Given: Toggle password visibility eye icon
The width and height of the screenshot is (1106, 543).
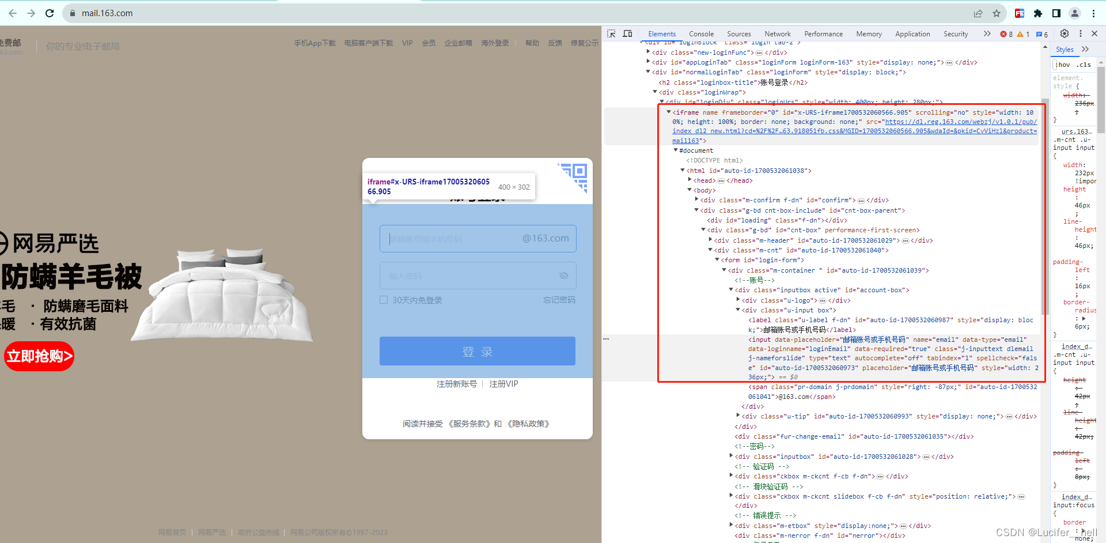Looking at the screenshot, I should click(x=564, y=276).
